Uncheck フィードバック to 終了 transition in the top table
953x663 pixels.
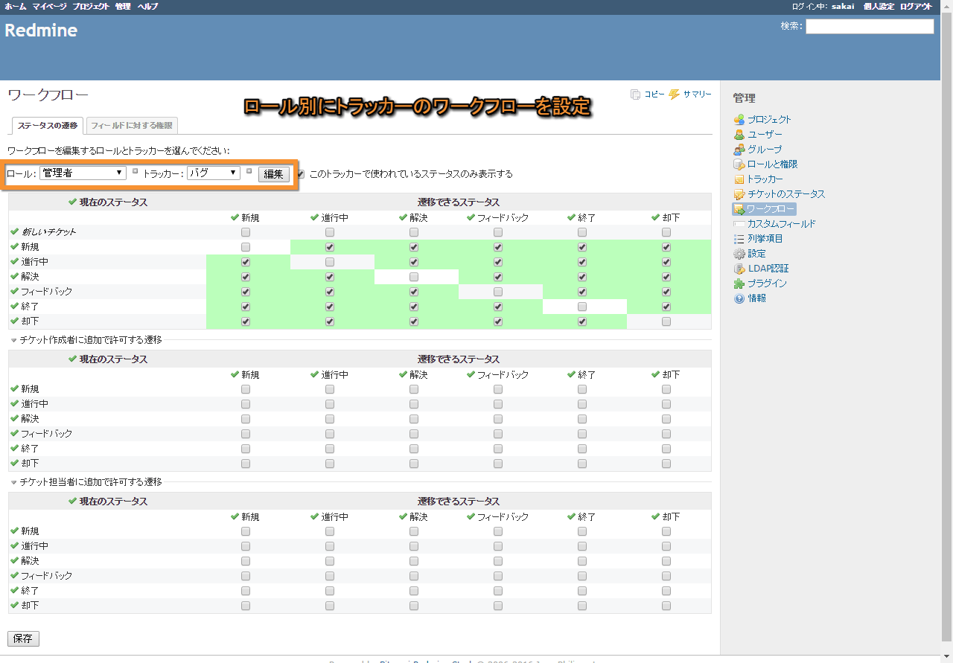[x=582, y=292]
